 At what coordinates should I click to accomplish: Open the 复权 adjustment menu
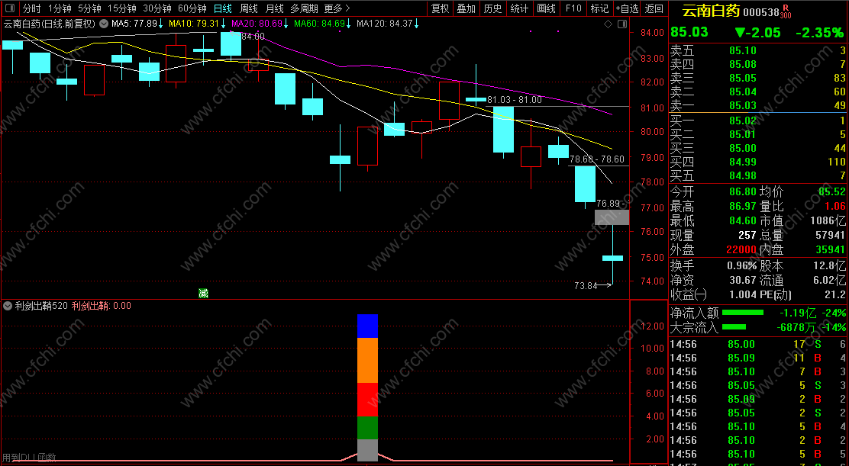(x=441, y=8)
